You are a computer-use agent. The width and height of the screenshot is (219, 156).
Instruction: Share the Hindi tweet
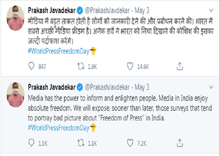click(180, 66)
